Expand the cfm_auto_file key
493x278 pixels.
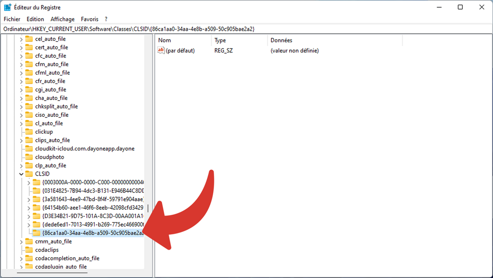tap(21, 64)
